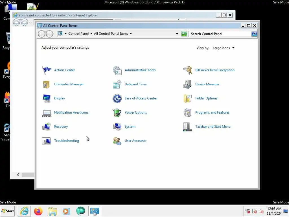Focus the Search Control Panel field
Image resolution: width=289 pixels, height=217 pixels.
220,34
